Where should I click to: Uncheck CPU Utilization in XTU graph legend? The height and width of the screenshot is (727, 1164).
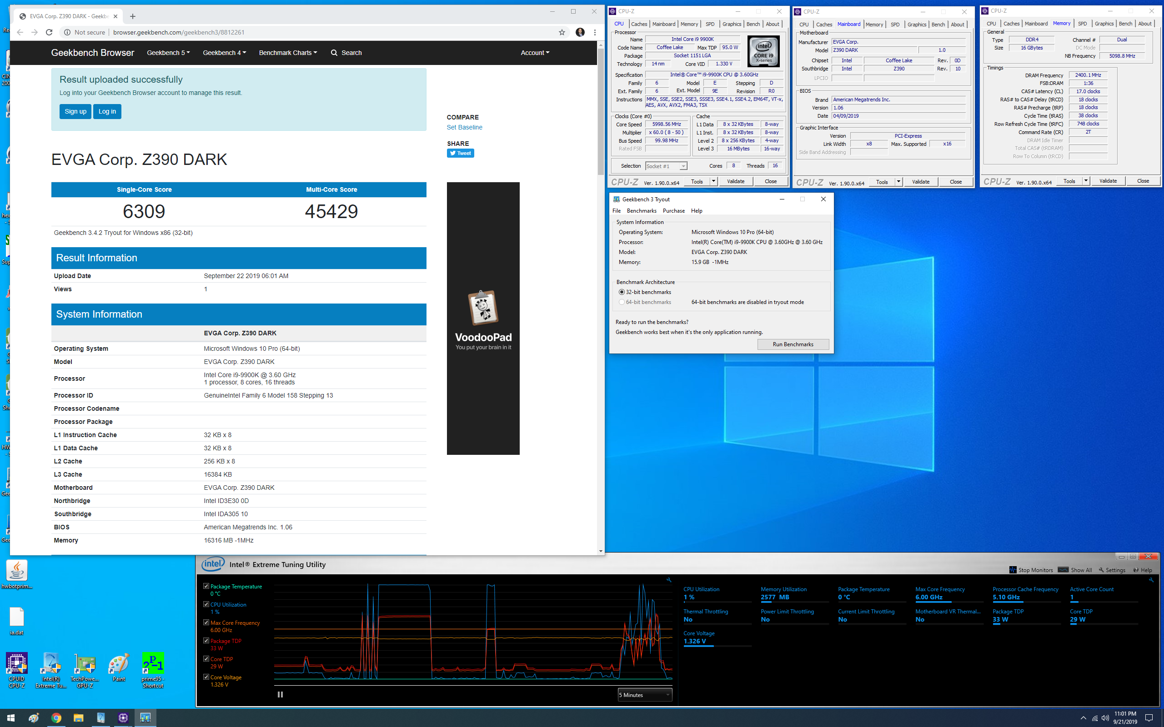pos(206,604)
